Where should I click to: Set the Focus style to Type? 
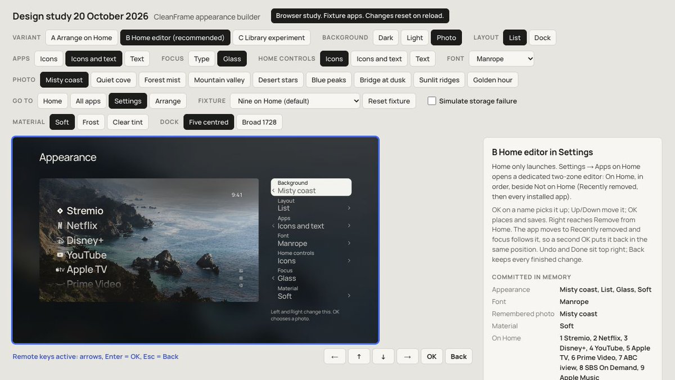(202, 59)
